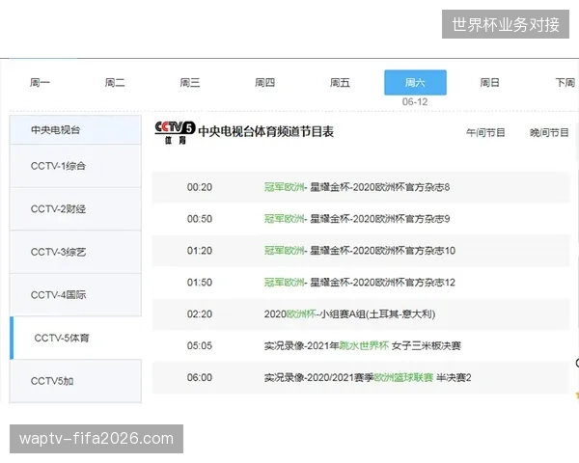This screenshot has width=579, height=463.
Task: Click the 06:00 time cell
Action: pyautogui.click(x=200, y=378)
